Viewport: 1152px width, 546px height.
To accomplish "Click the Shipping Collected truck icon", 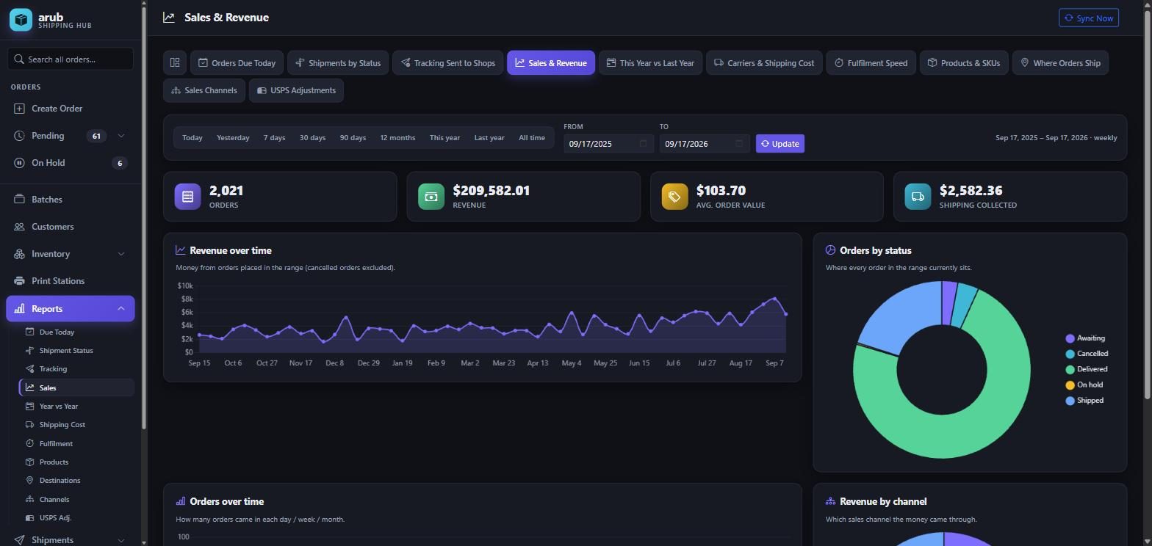I will coord(918,197).
